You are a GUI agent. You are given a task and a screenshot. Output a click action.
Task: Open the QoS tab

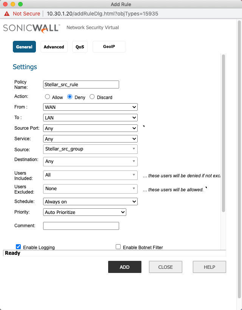click(x=80, y=47)
